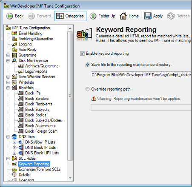Open Block Subjects/Bodies in the tree
This screenshot has height=187, width=192.
[x=43, y=120]
